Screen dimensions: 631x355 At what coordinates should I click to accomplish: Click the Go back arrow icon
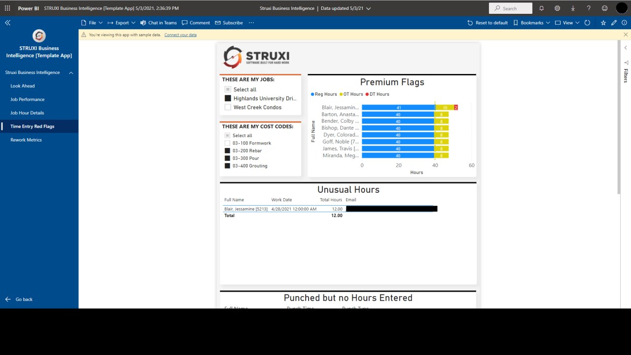coord(8,299)
